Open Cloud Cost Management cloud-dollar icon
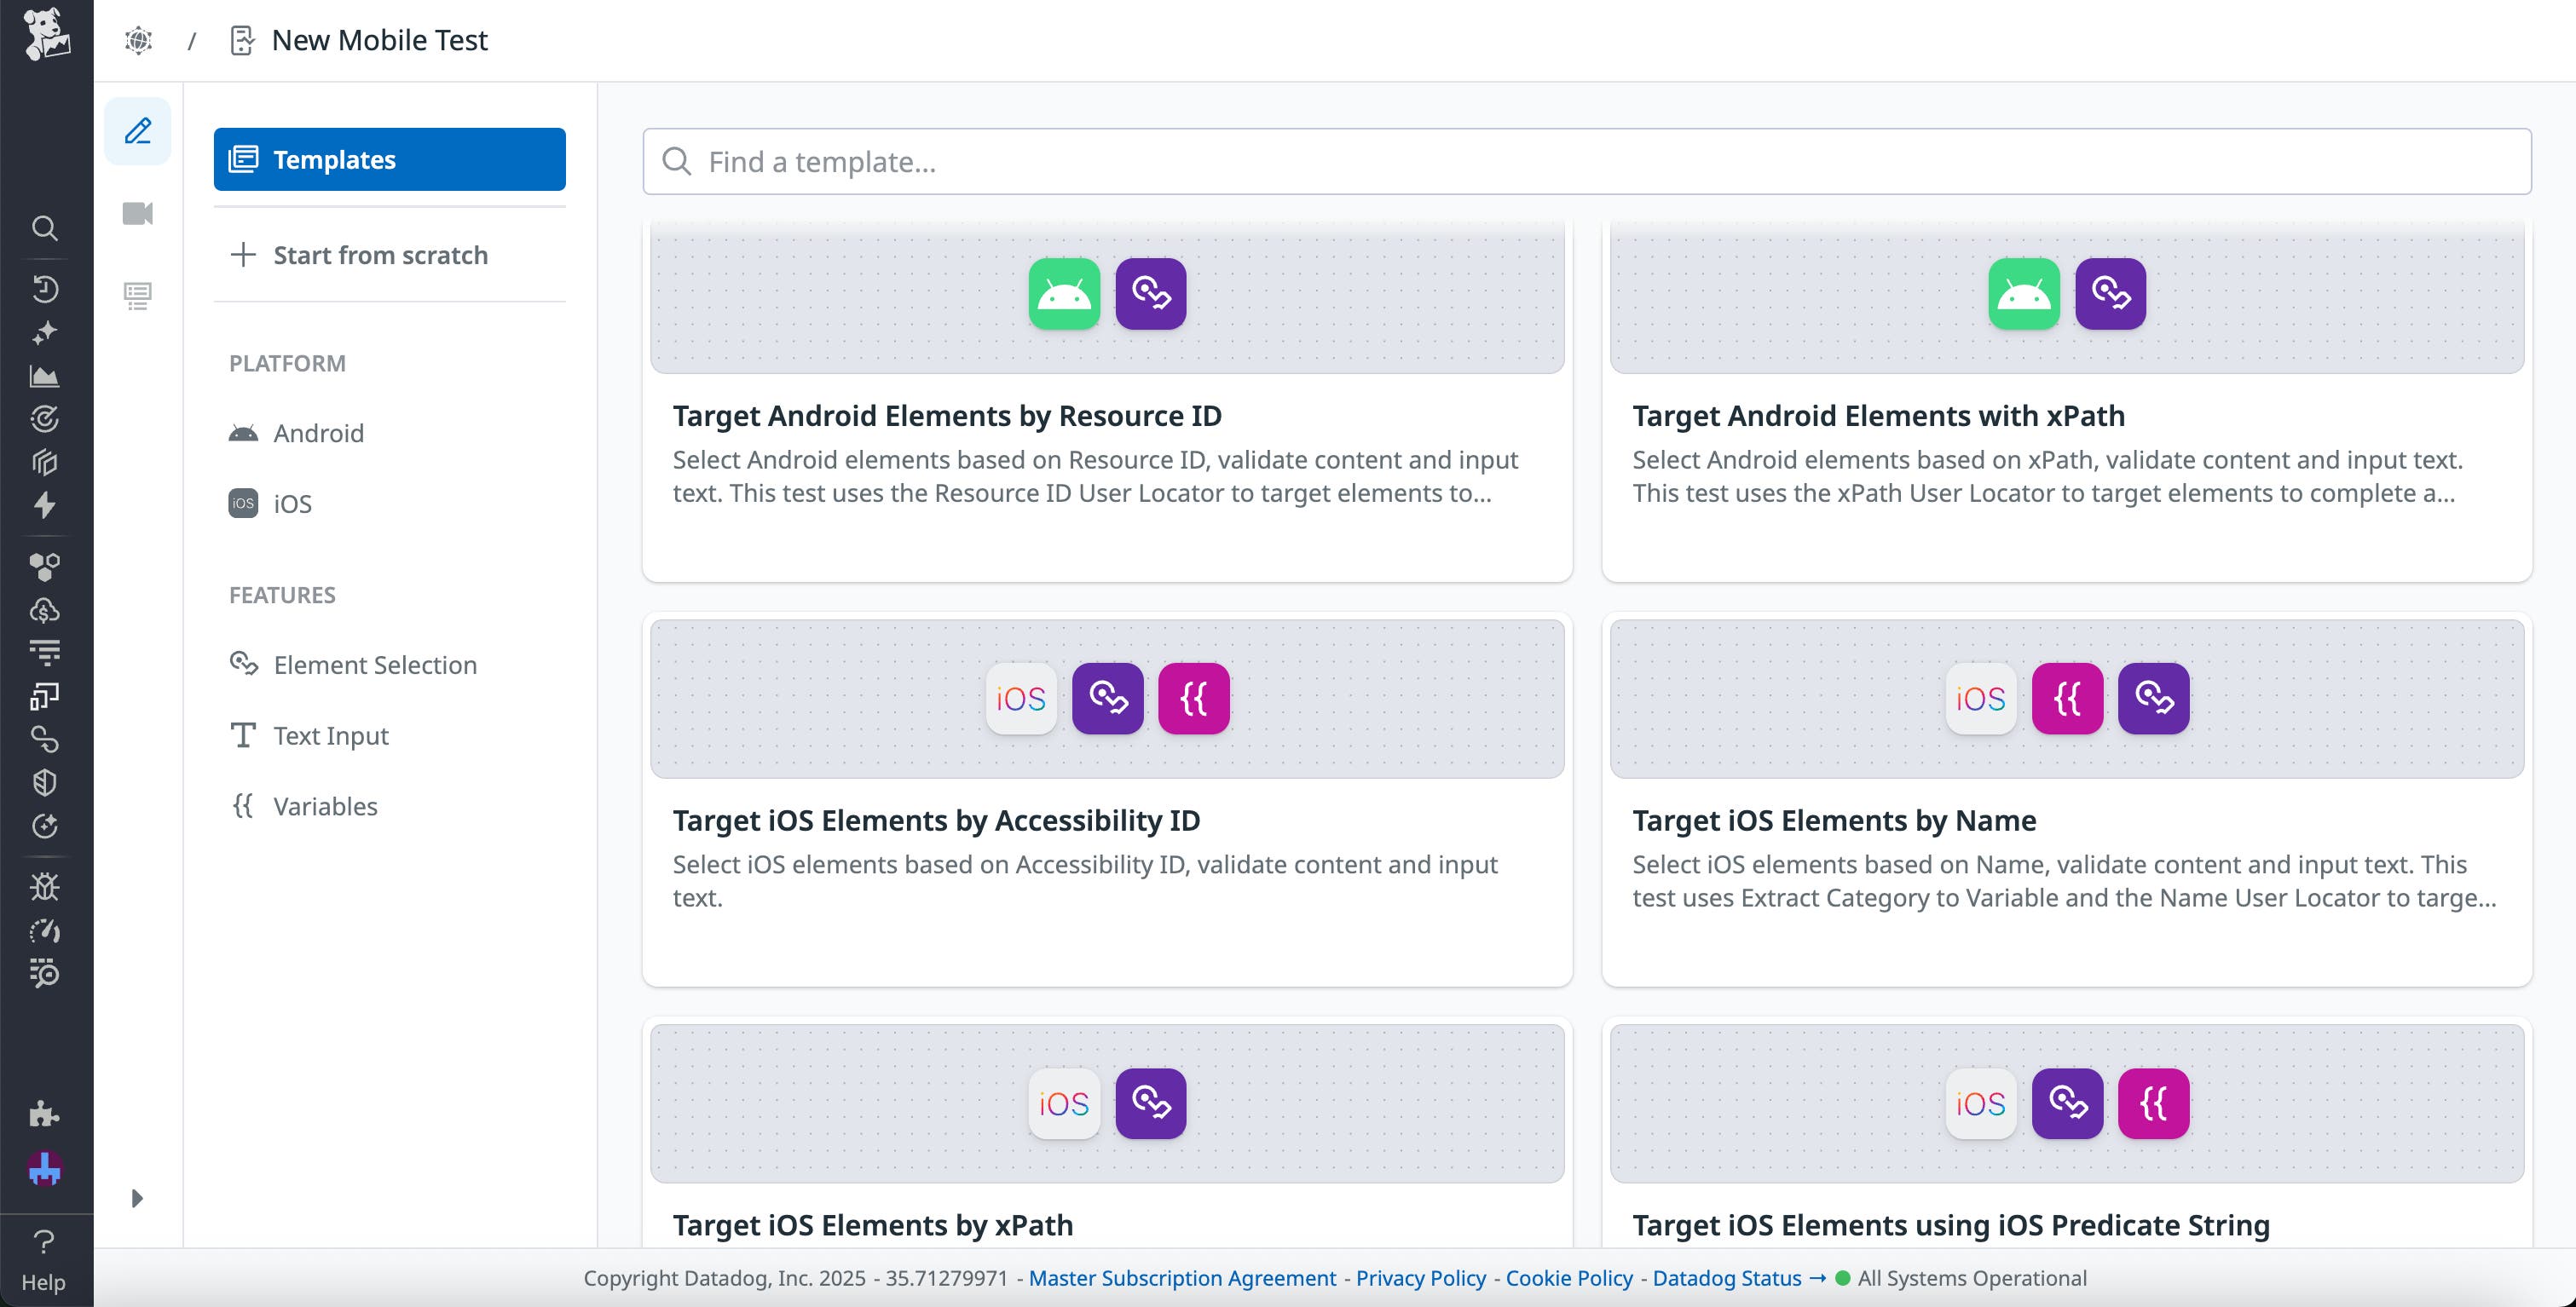The height and width of the screenshot is (1307, 2576). (46, 611)
